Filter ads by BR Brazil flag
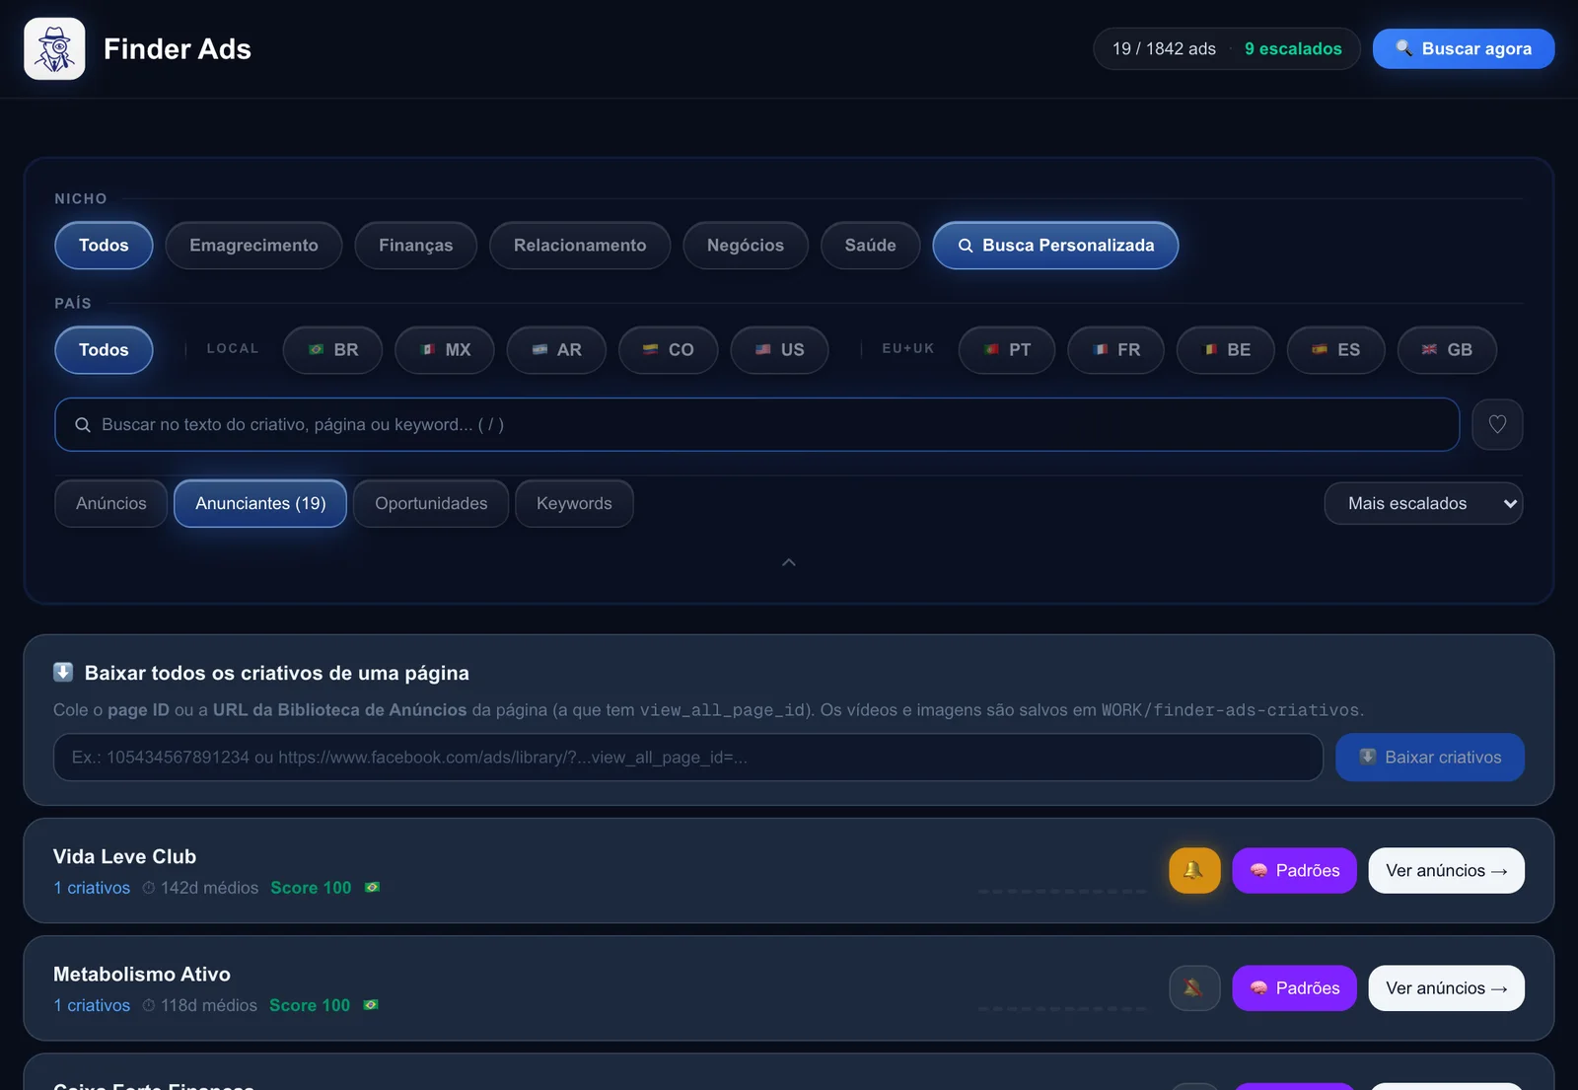The width and height of the screenshot is (1578, 1090). [x=332, y=349]
